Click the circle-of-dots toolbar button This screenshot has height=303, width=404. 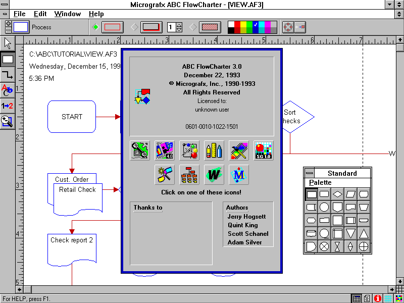(x=288, y=27)
